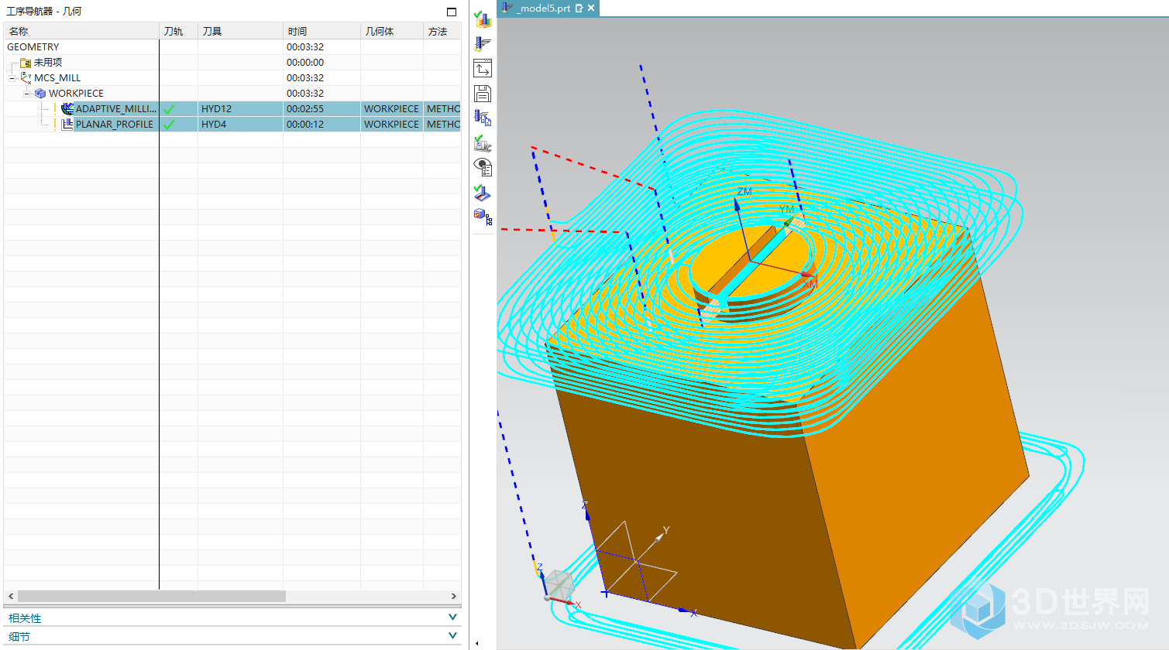Click the generate tool path icon in sidebar

click(483, 44)
